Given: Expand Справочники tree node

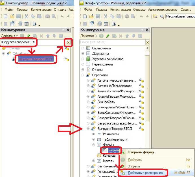Looking at the screenshot, I should tap(83, 48).
